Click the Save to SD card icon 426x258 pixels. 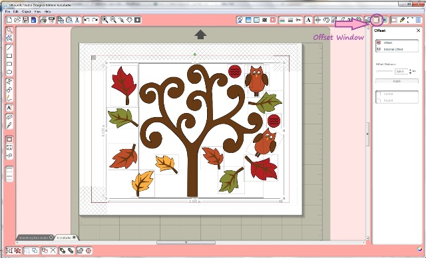pyautogui.click(x=34, y=20)
